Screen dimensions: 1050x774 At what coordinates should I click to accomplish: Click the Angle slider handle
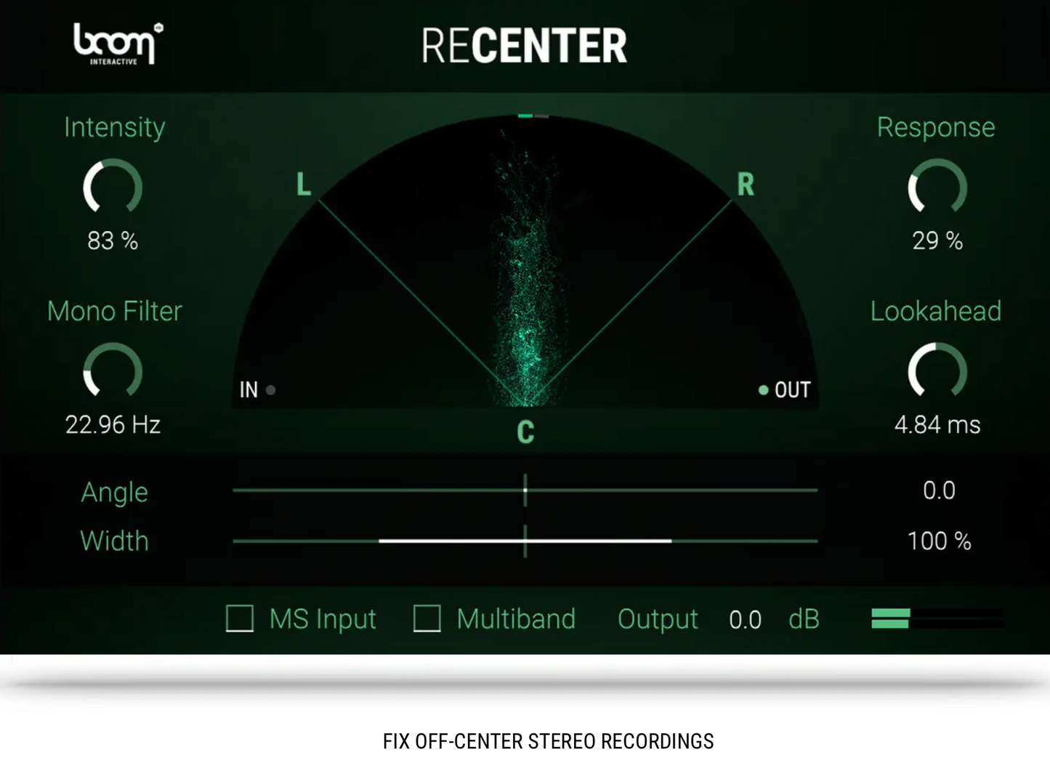tap(525, 490)
